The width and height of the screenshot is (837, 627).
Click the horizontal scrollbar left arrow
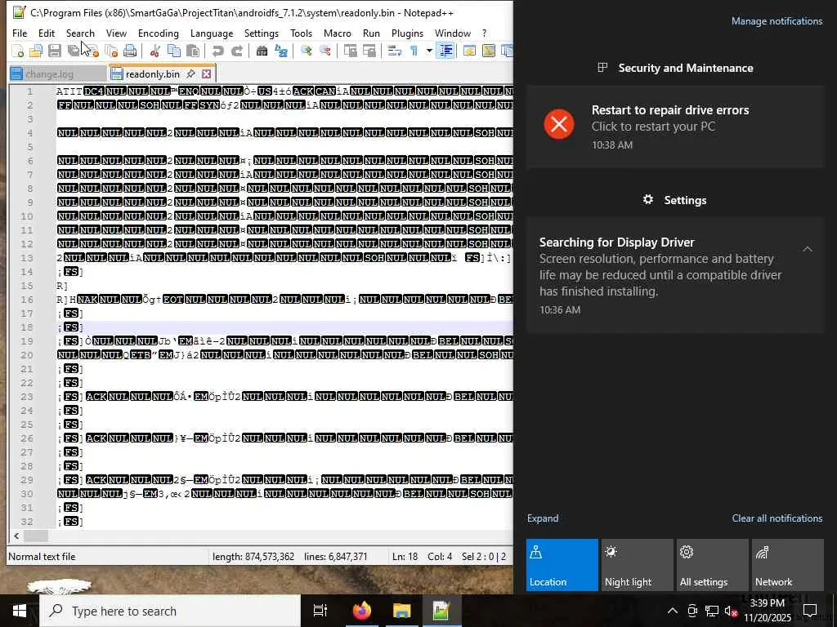coord(16,536)
